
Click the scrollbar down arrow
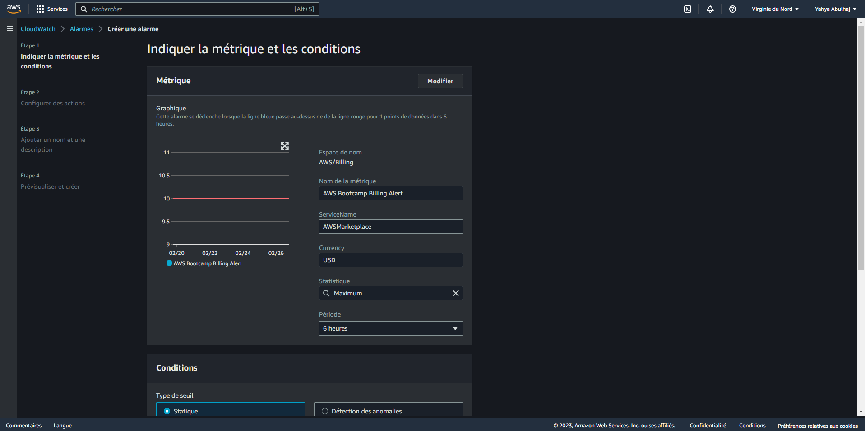861,412
